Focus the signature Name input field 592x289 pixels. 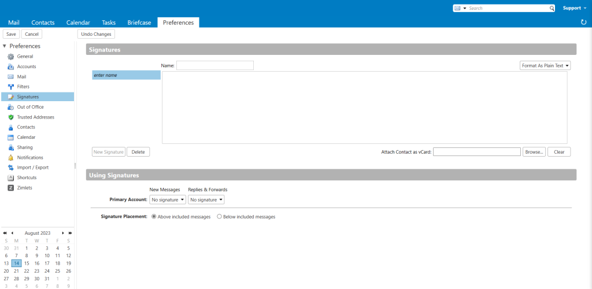pyautogui.click(x=214, y=65)
